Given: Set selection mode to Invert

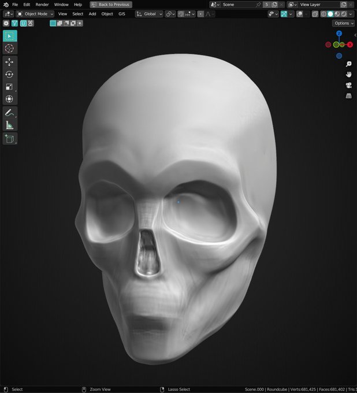Looking at the screenshot, I should pyautogui.click(x=73, y=23).
